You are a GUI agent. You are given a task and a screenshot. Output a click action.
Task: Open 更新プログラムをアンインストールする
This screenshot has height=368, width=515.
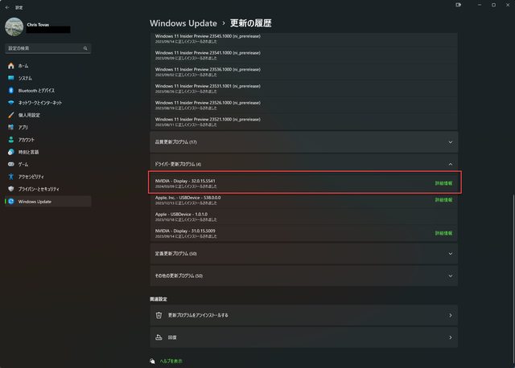click(x=303, y=315)
